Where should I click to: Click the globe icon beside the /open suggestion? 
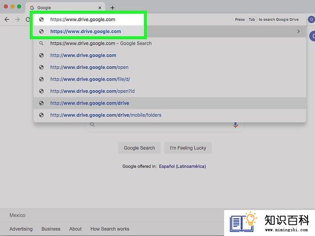coord(42,67)
